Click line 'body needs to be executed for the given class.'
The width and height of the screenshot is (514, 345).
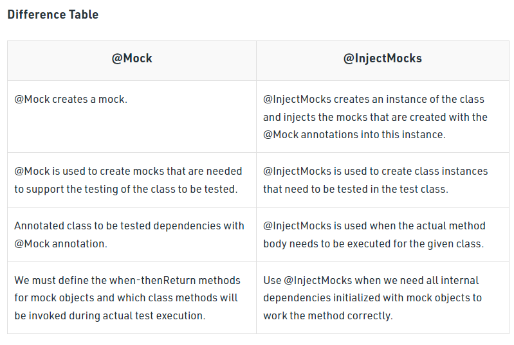point(373,244)
